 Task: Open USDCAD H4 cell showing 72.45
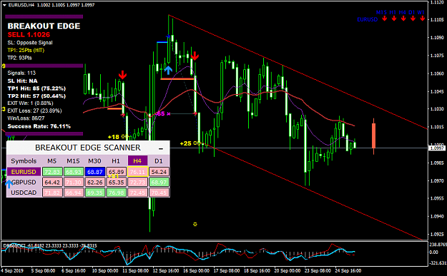point(138,193)
